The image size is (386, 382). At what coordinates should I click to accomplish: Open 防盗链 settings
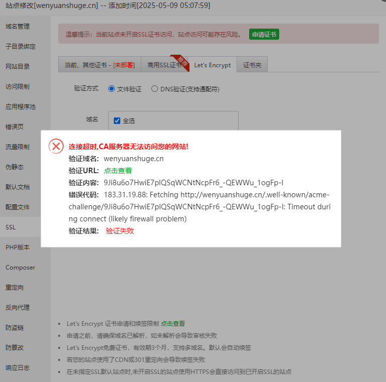tap(15, 327)
